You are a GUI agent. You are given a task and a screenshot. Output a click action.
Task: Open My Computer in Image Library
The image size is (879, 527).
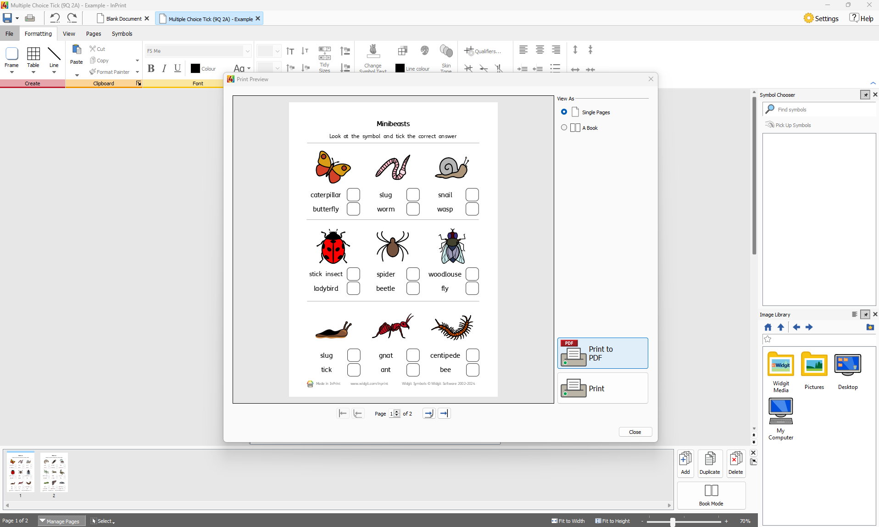(781, 418)
